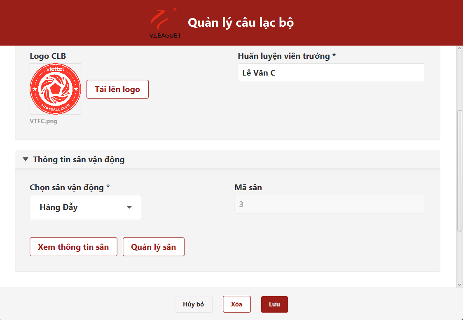This screenshot has height=320, width=463.
Task: Click the down arrow in the stadium dropdown
Action: pos(129,207)
